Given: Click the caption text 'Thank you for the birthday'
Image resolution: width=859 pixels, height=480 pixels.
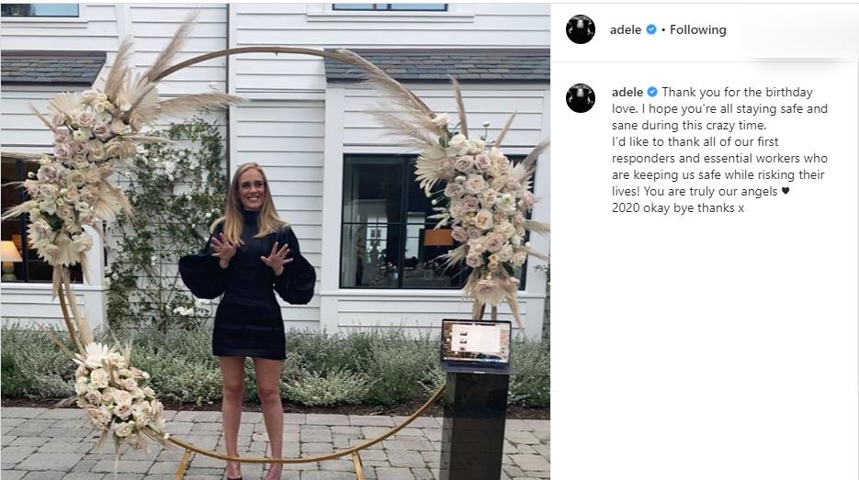Looking at the screenshot, I should click(738, 92).
